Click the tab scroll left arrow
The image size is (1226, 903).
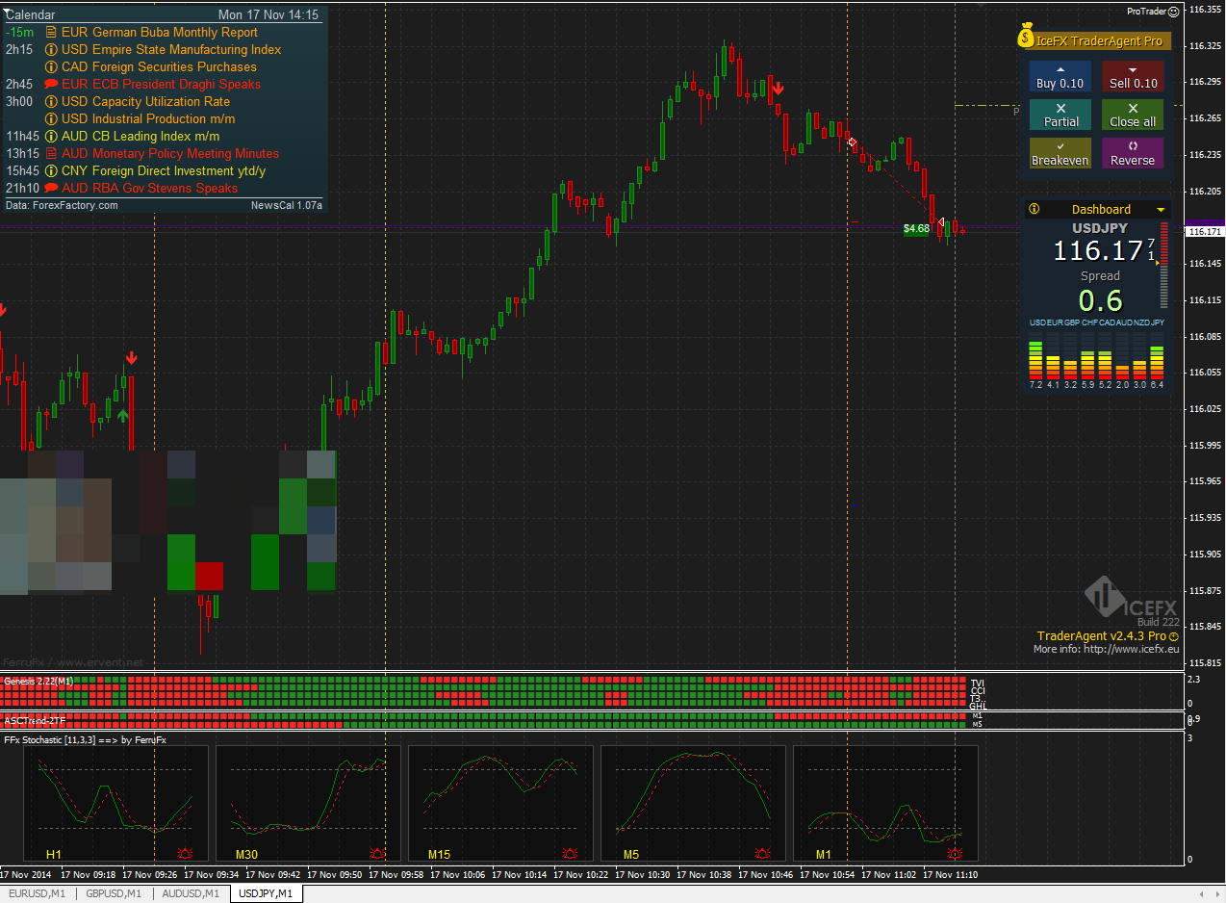point(1200,893)
